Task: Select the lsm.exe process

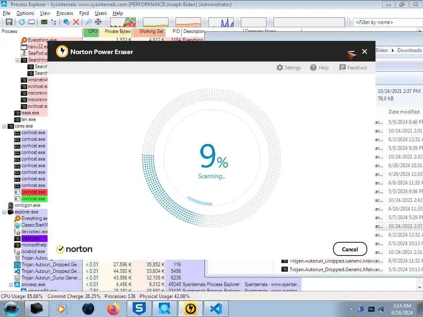Action: pos(29,119)
